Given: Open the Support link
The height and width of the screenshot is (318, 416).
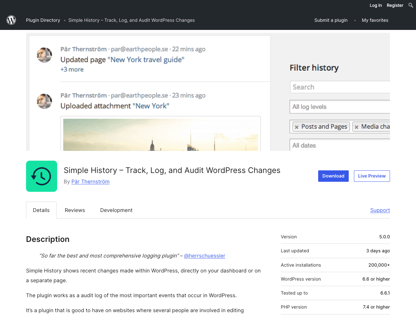Looking at the screenshot, I should click(380, 210).
